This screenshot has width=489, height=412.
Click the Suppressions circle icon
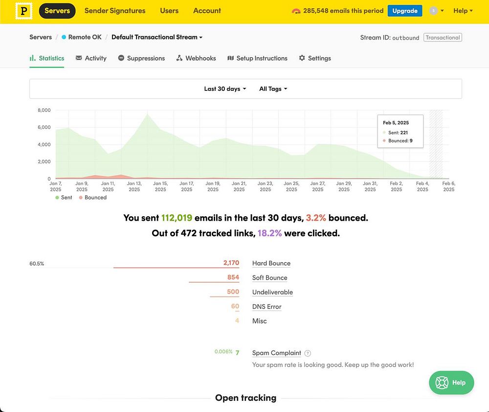(121, 58)
